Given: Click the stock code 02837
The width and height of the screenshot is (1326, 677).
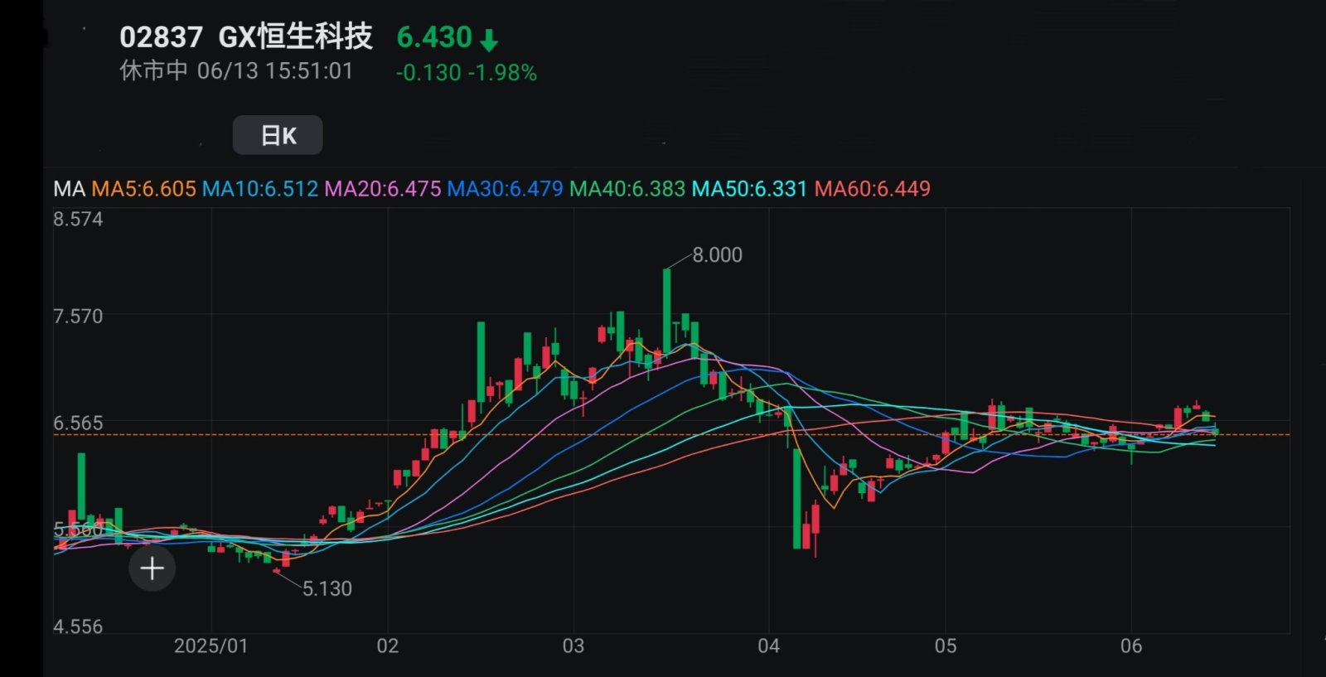Looking at the screenshot, I should (161, 37).
